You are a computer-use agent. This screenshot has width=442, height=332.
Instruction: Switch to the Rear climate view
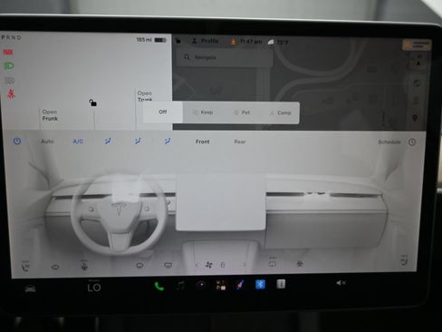click(x=240, y=142)
